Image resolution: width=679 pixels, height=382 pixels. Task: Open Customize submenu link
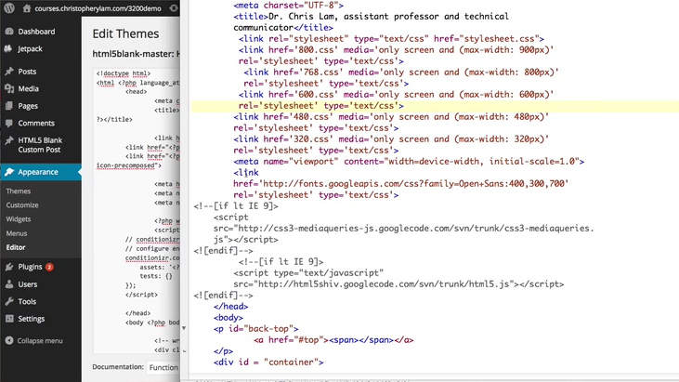(22, 204)
